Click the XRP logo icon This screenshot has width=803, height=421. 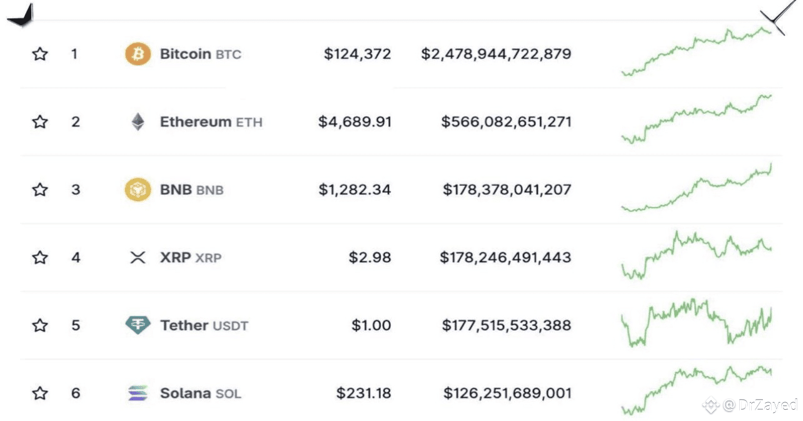pos(138,257)
